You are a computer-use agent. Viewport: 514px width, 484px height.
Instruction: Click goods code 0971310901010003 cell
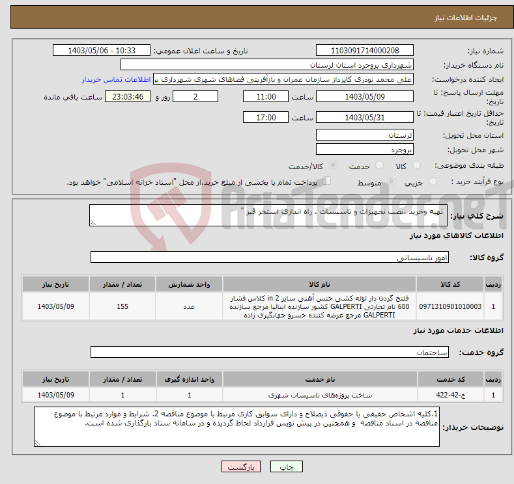coord(450,306)
